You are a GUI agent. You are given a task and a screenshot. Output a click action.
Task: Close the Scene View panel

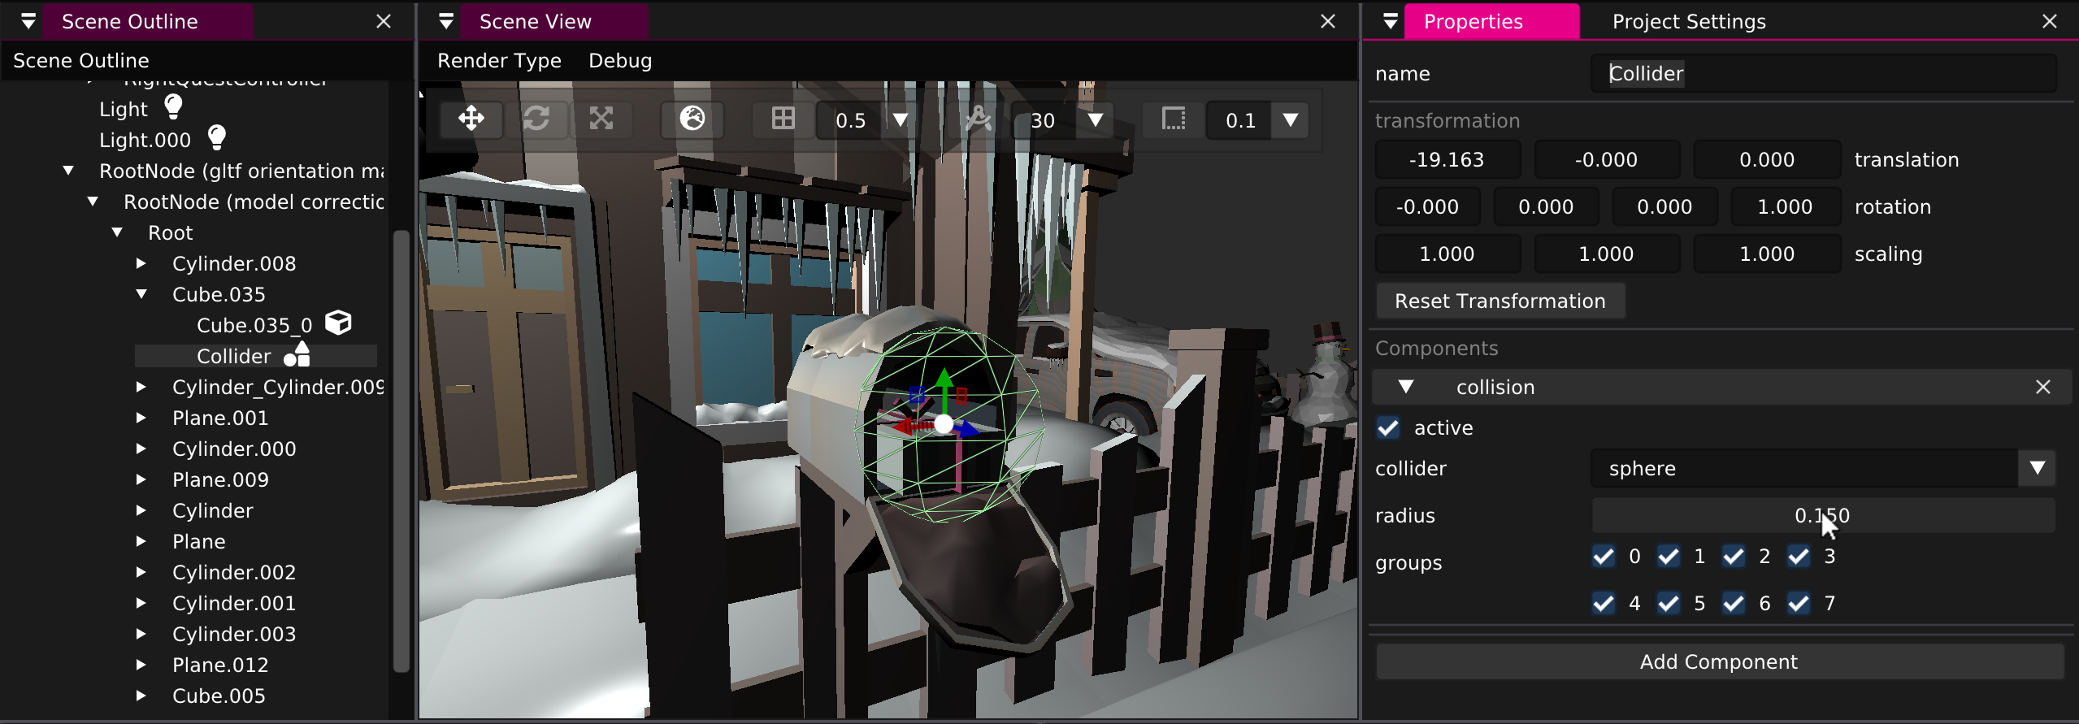pyautogui.click(x=1328, y=21)
